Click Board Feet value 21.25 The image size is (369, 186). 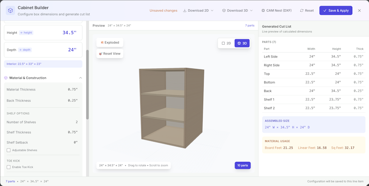(288, 148)
